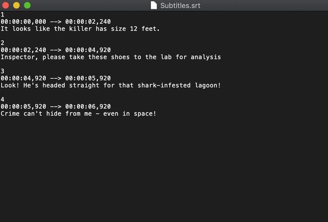This screenshot has height=222, width=328.
Task: Click the arrow '-->' in subtitle 2 timing line
Action: pos(56,50)
